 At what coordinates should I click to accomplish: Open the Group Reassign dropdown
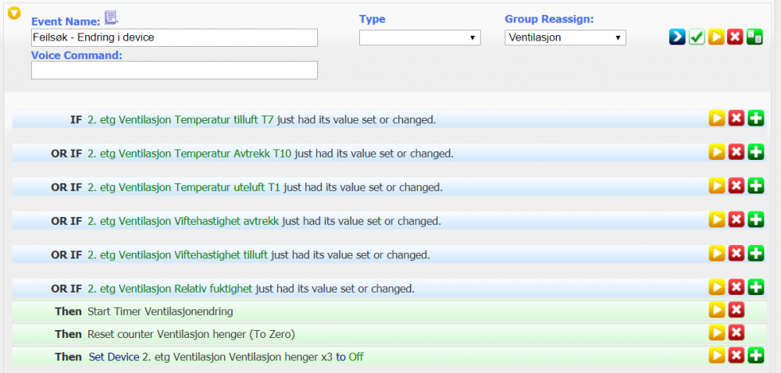click(x=565, y=37)
